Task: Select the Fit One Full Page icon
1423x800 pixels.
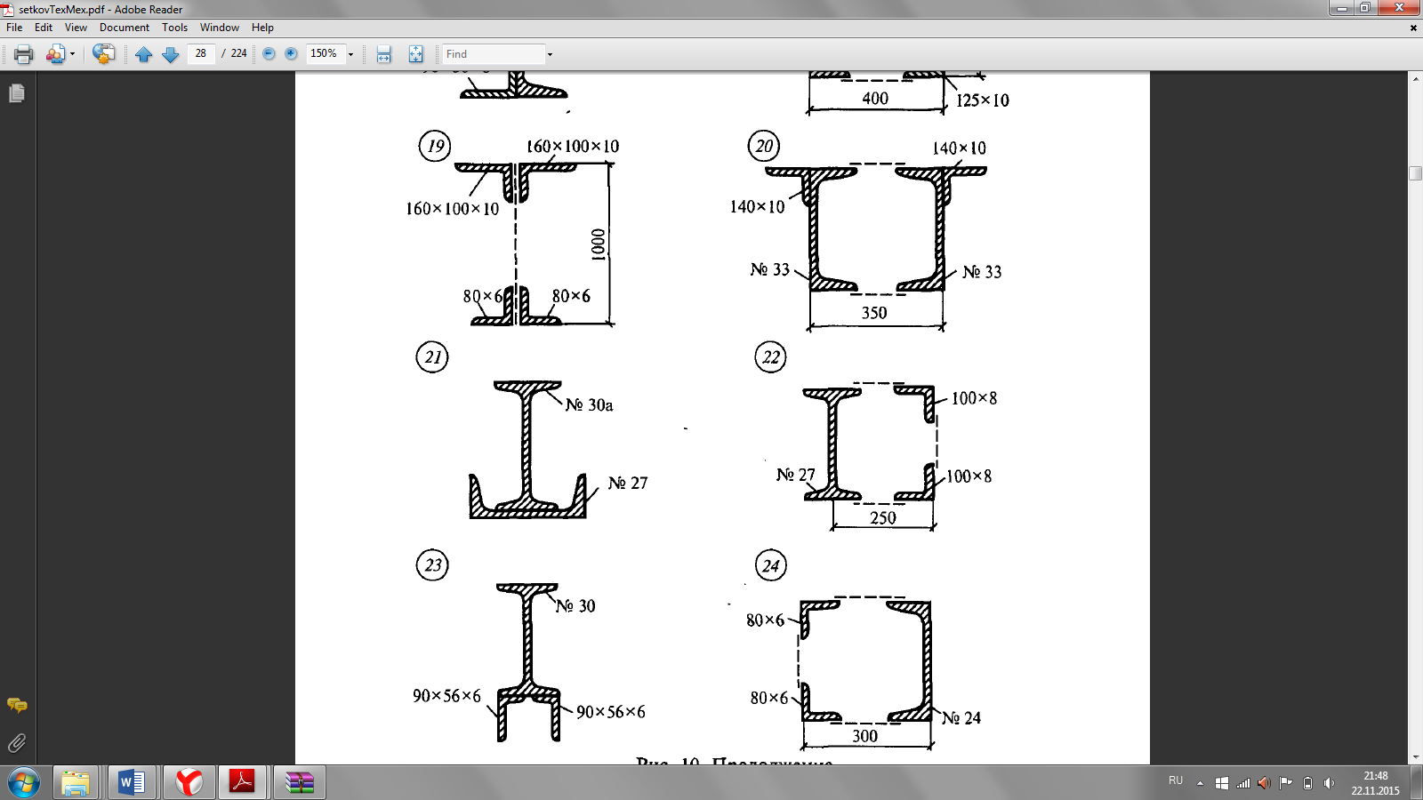Action: click(x=415, y=54)
